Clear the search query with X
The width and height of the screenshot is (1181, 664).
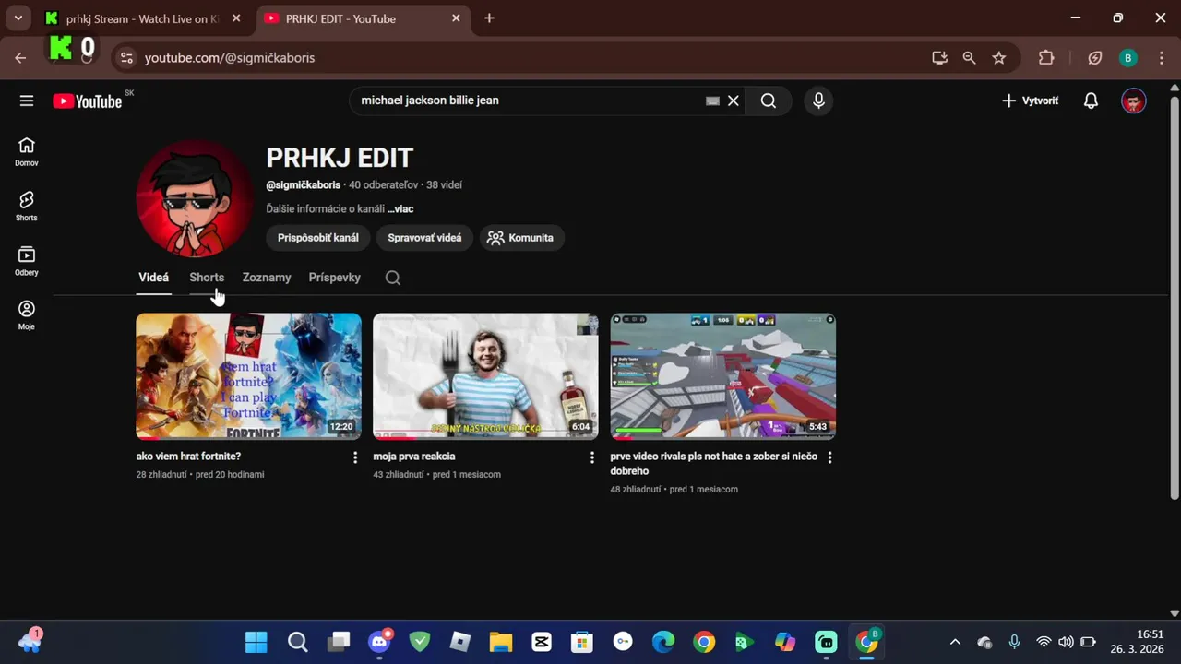[734, 101]
